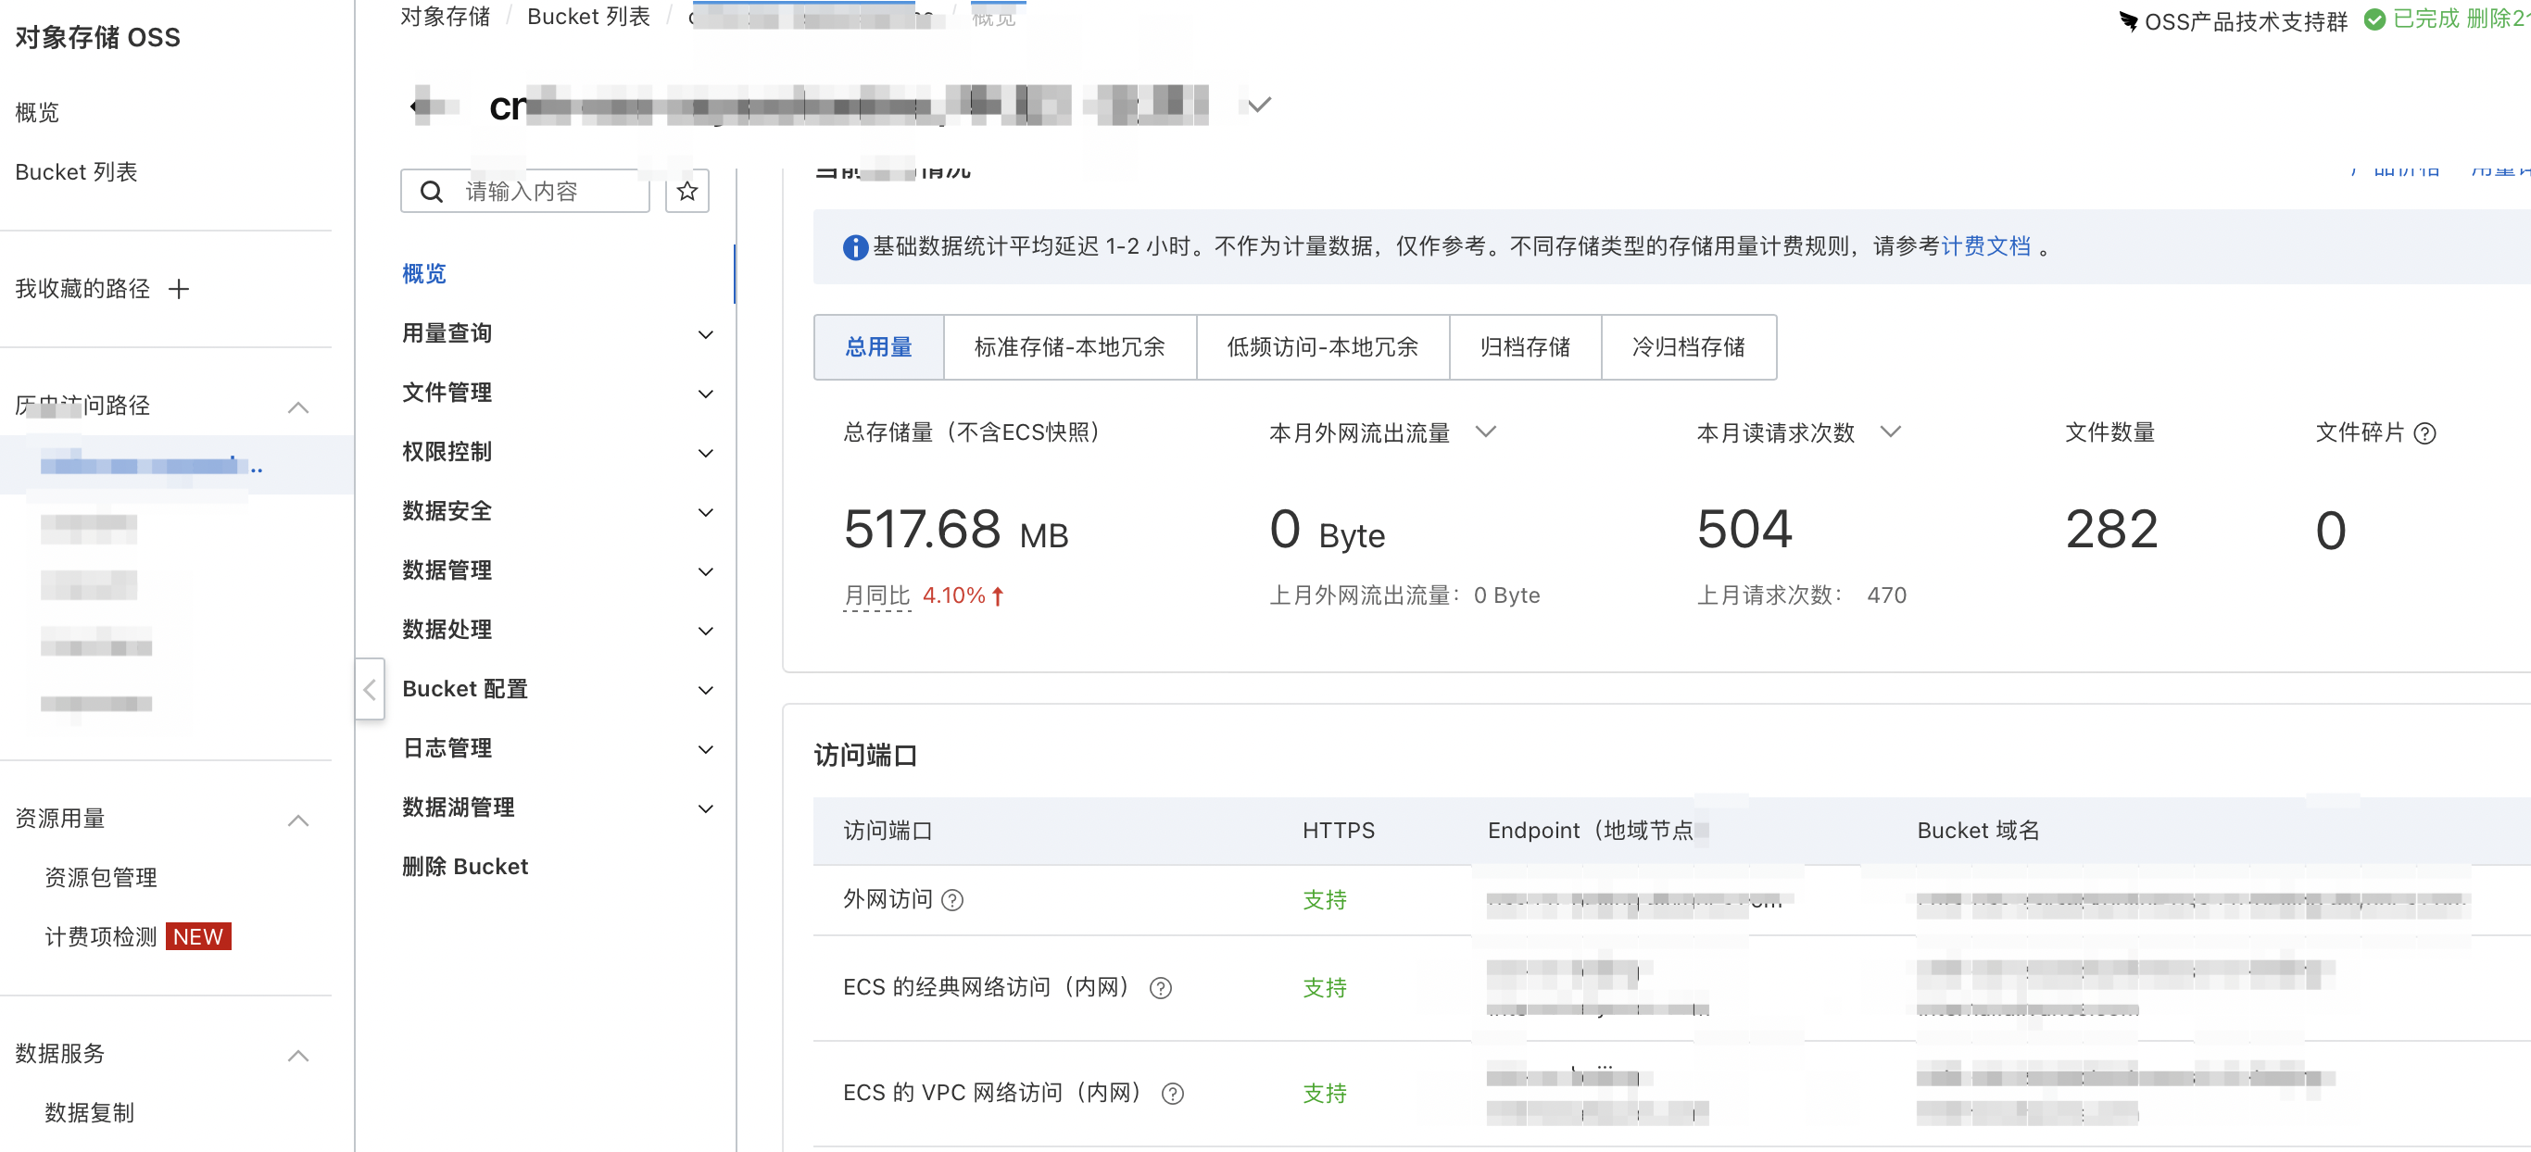Open 概览 in the bucket menu
Screen dimensions: 2531x1152
[423, 274]
